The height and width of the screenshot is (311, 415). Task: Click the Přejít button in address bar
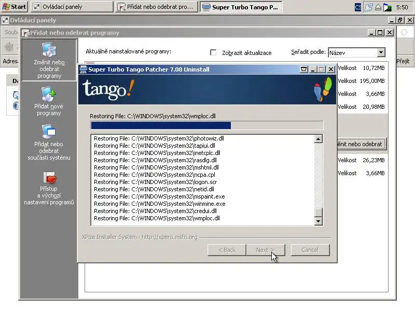(403, 61)
